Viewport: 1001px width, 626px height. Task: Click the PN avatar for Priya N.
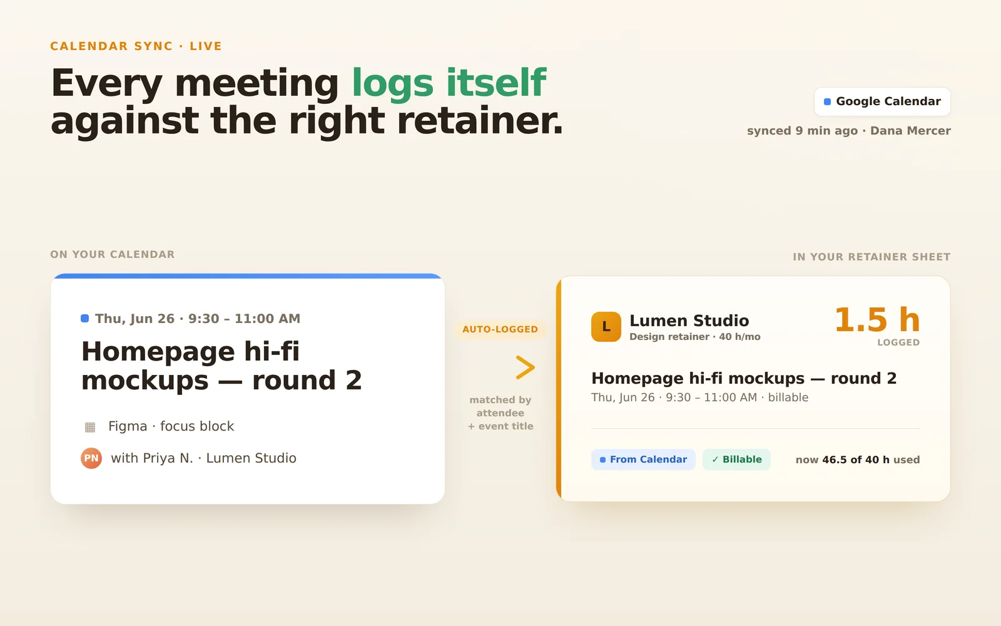point(91,458)
